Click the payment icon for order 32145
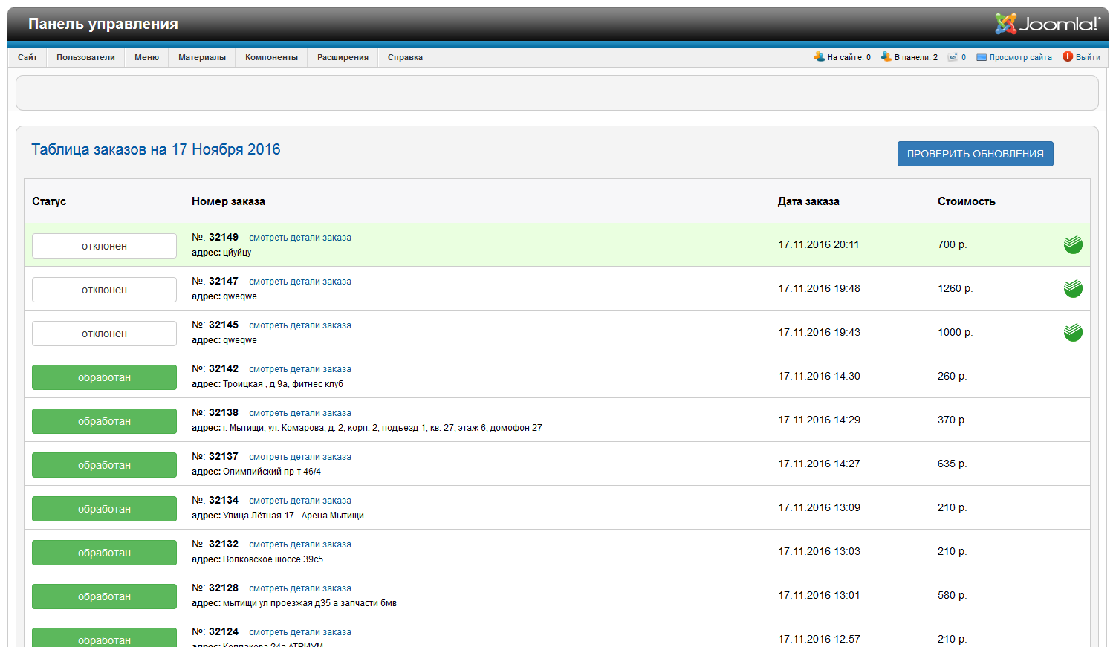This screenshot has height=647, width=1116. (1072, 332)
